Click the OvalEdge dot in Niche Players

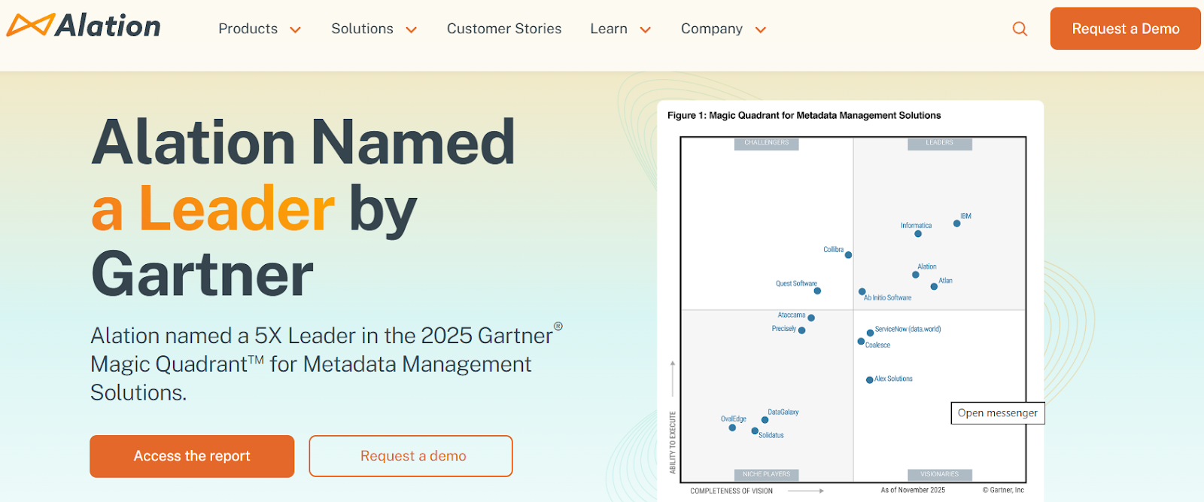[x=732, y=427]
